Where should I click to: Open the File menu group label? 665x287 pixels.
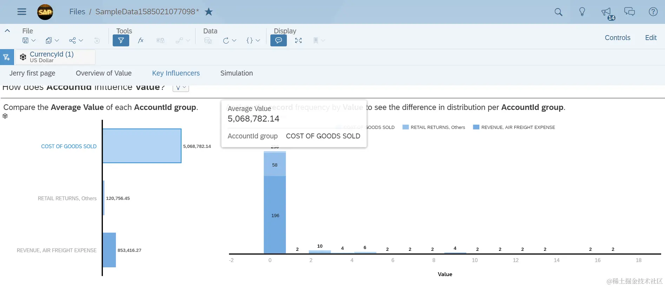[x=27, y=31]
